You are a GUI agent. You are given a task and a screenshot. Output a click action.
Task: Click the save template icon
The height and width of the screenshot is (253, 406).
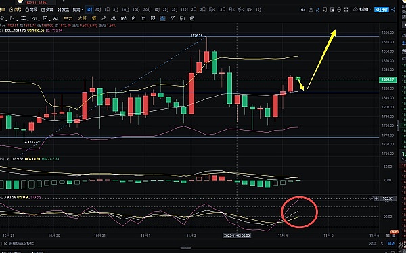pyautogui.click(x=332, y=10)
